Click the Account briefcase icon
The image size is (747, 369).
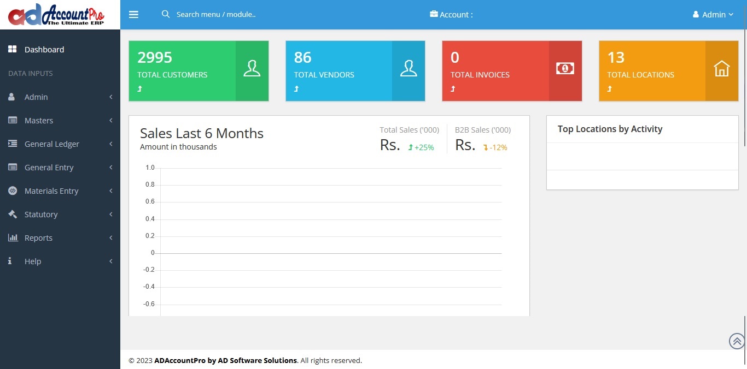tap(434, 15)
